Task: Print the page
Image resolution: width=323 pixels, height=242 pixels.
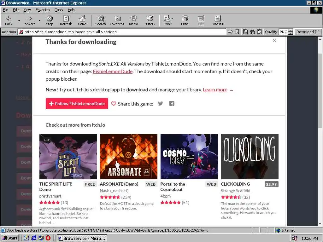Action: pos(185,20)
